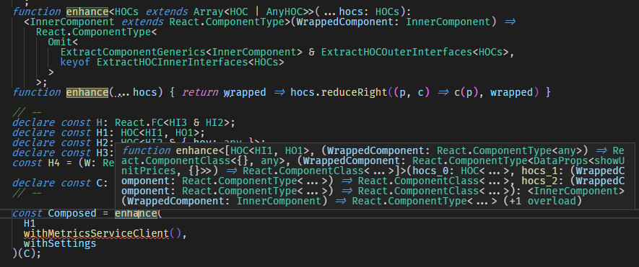Click the AnyHOC type in the first line

(284, 12)
